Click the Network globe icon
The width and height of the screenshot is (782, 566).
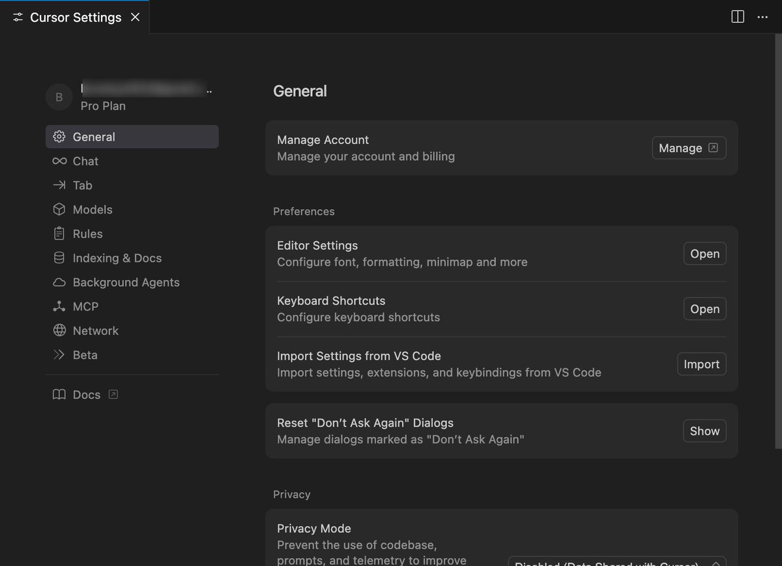coord(59,330)
